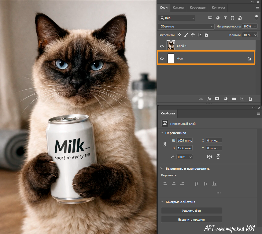262x234 pixels.
Task: Filter layers by shape layer icon
Action: pos(232,18)
